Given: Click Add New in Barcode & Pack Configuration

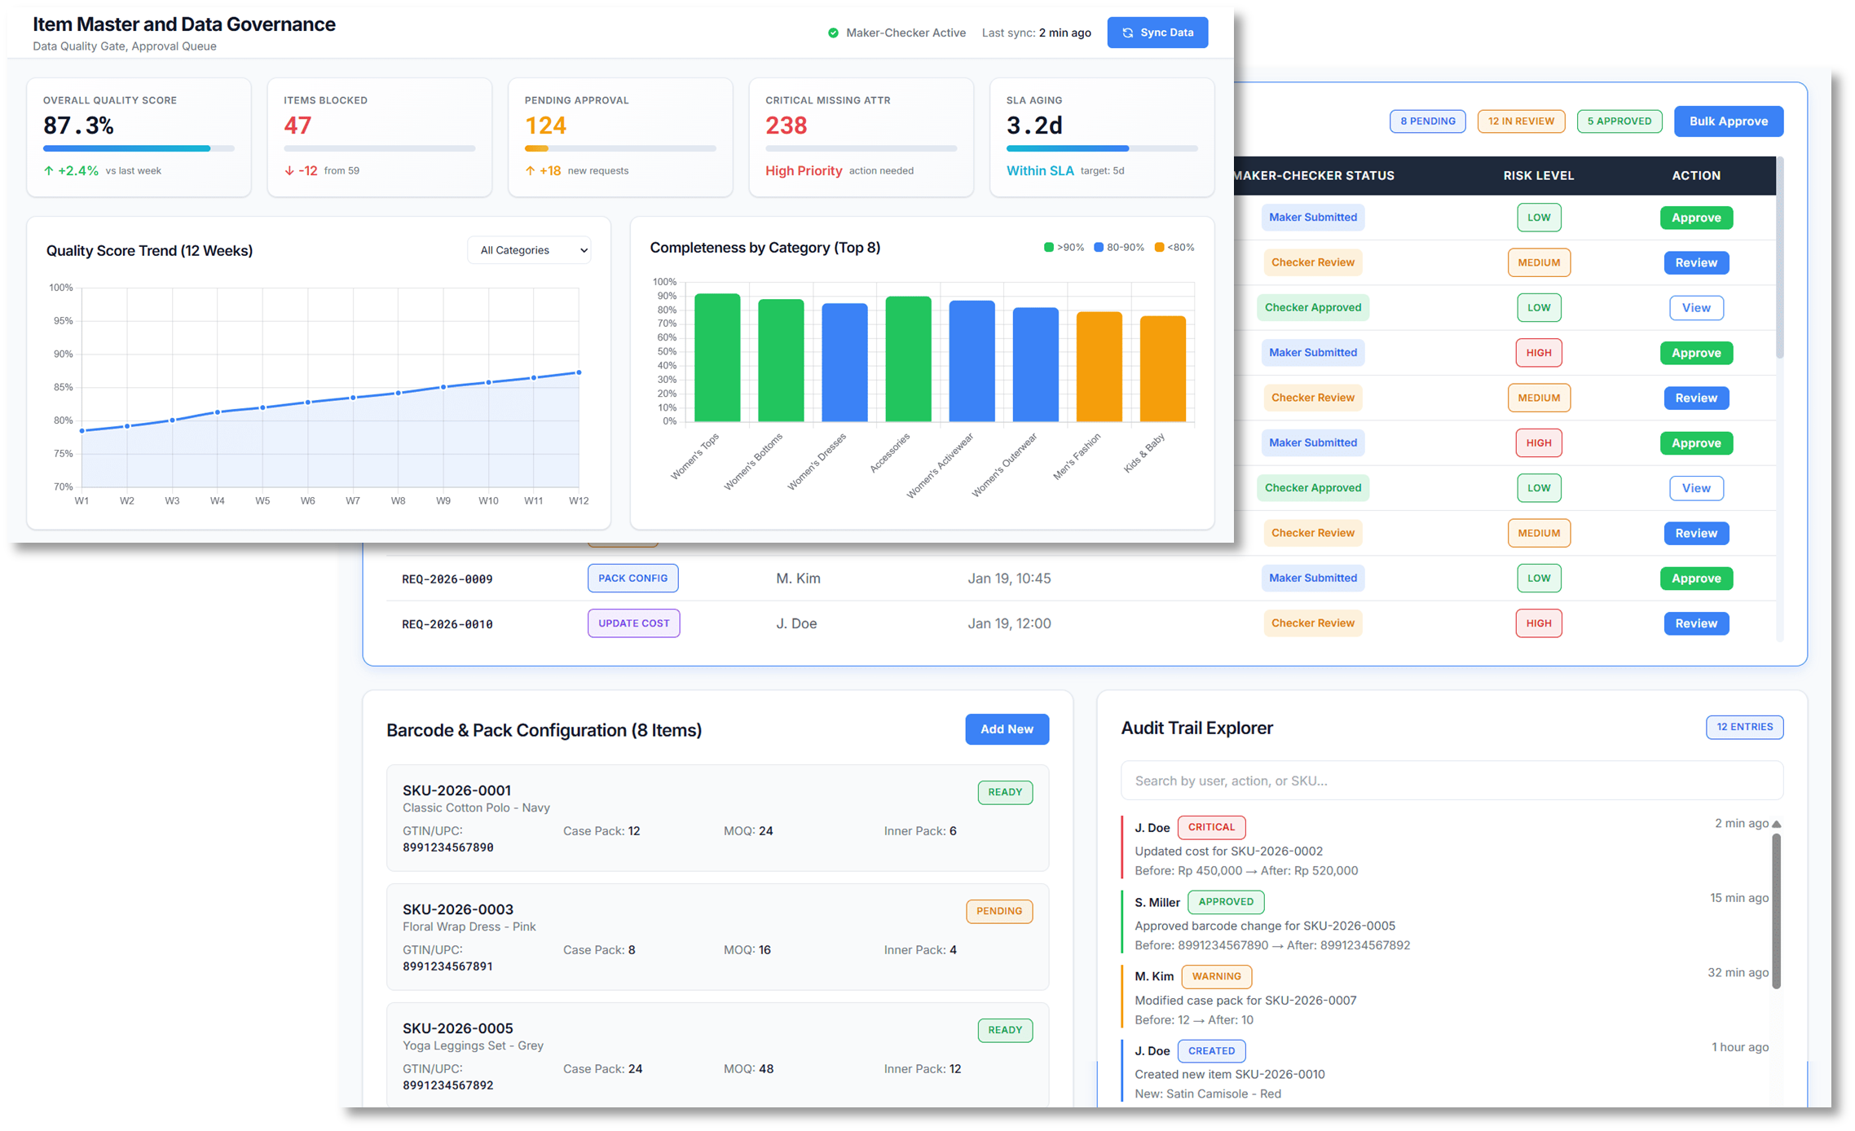Looking at the screenshot, I should tap(1007, 729).
